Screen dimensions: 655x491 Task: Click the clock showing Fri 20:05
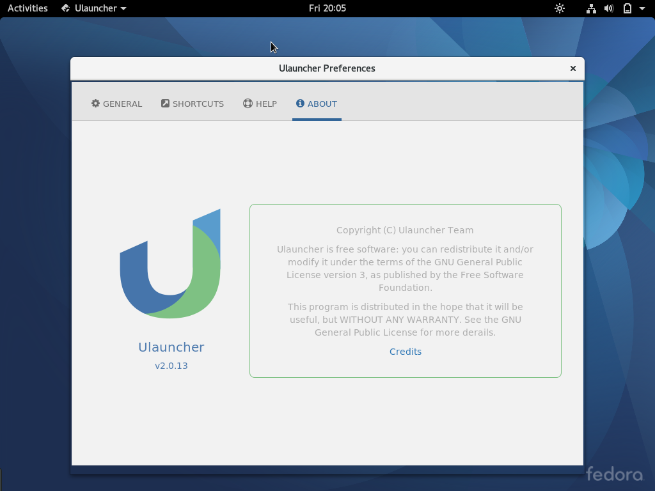pos(327,8)
